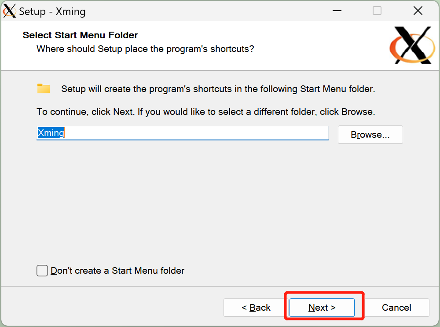Open the Browse folder dialog
This screenshot has width=440, height=327.
(370, 135)
